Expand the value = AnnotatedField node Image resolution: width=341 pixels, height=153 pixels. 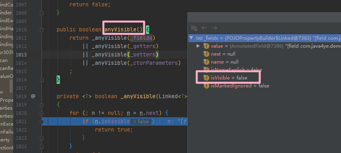pyautogui.click(x=198, y=46)
